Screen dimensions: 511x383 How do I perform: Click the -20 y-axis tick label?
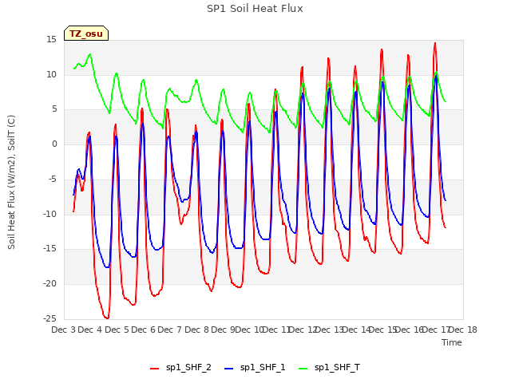[50, 284]
